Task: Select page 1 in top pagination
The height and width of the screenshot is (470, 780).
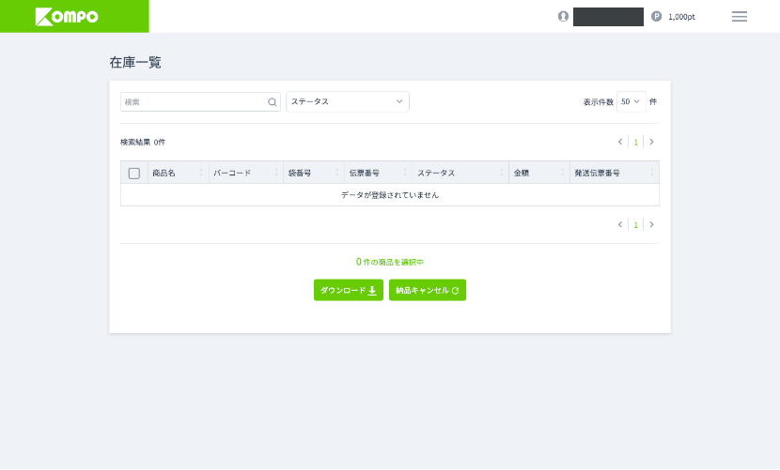Action: coord(635,142)
